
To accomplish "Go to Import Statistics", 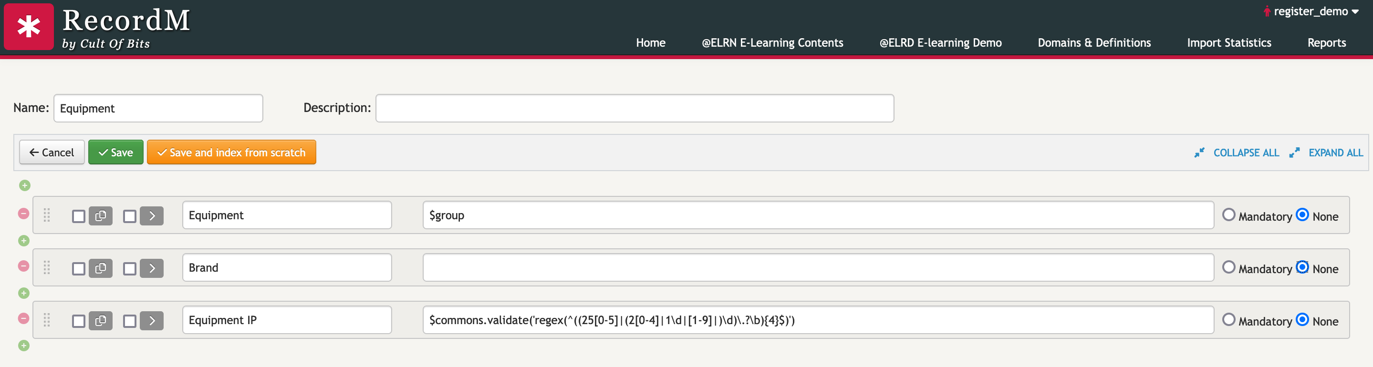I will pos(1229,42).
